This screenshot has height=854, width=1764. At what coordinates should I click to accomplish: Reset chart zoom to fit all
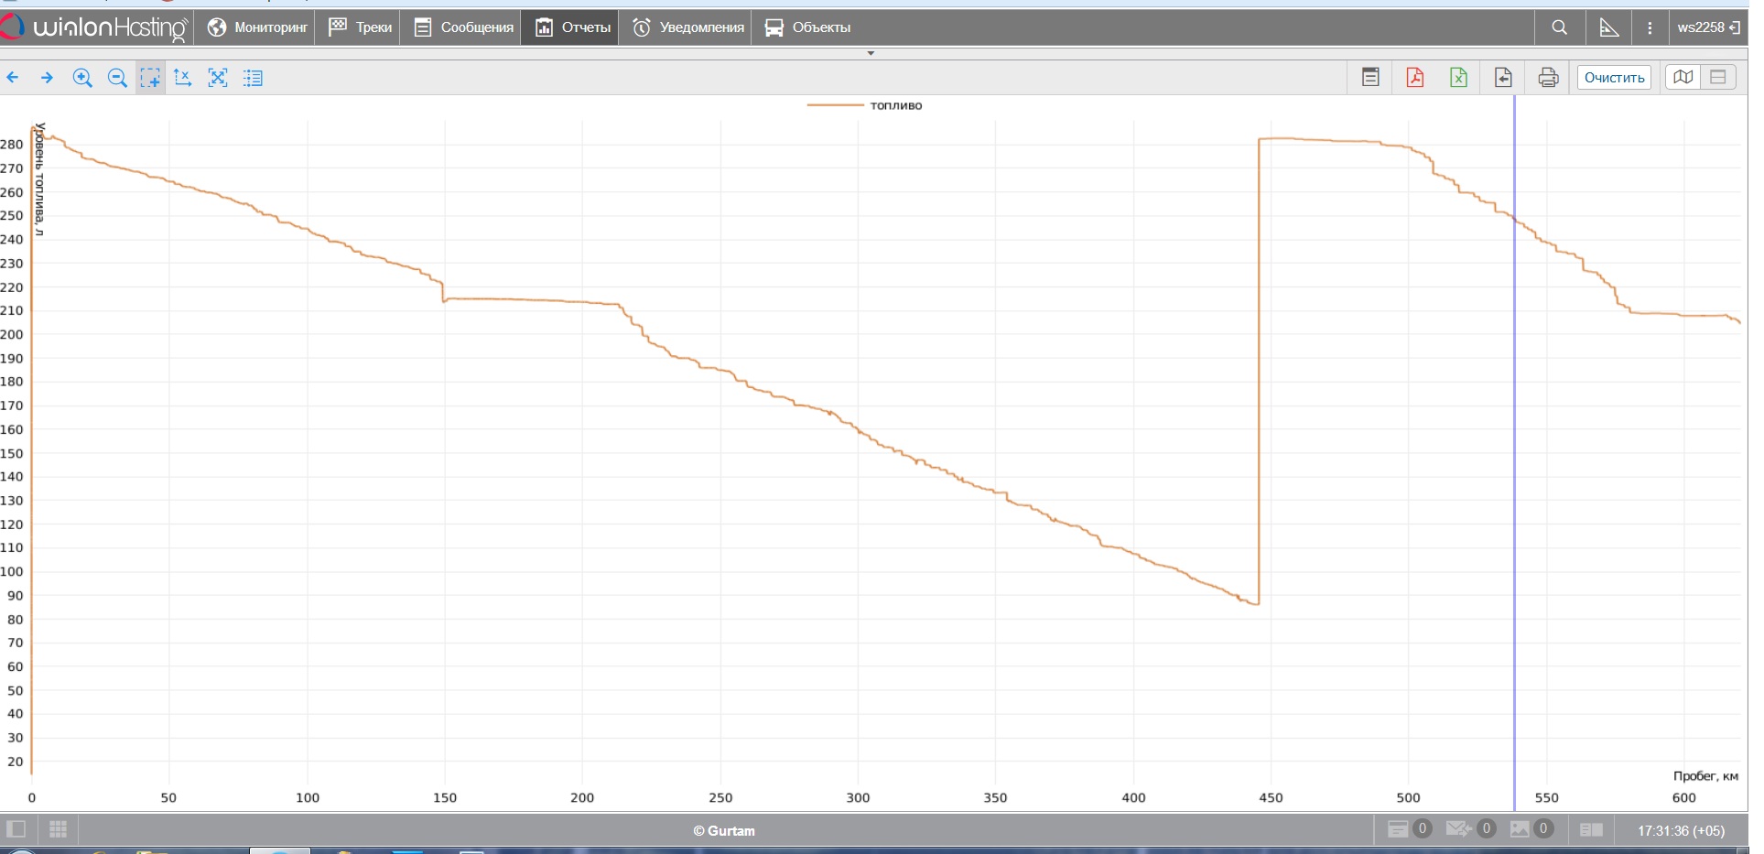coord(218,78)
